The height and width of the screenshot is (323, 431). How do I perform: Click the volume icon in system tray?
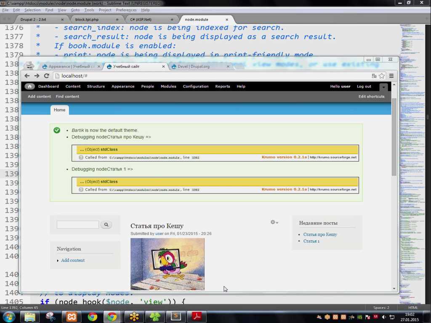[x=384, y=317]
